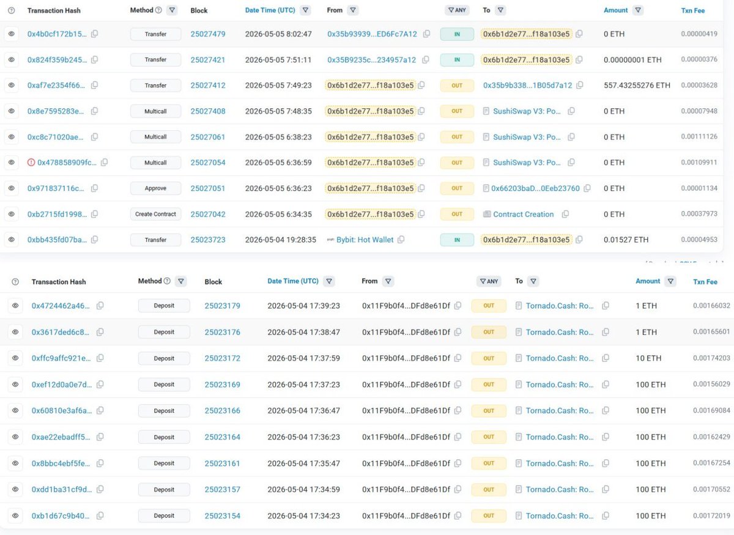The image size is (734, 535).
Task: Open ANY direction filter in upper table
Action: tap(458, 10)
